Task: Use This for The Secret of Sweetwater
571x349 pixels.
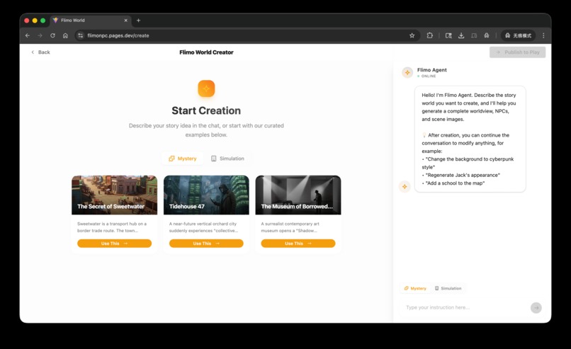Action: 114,243
